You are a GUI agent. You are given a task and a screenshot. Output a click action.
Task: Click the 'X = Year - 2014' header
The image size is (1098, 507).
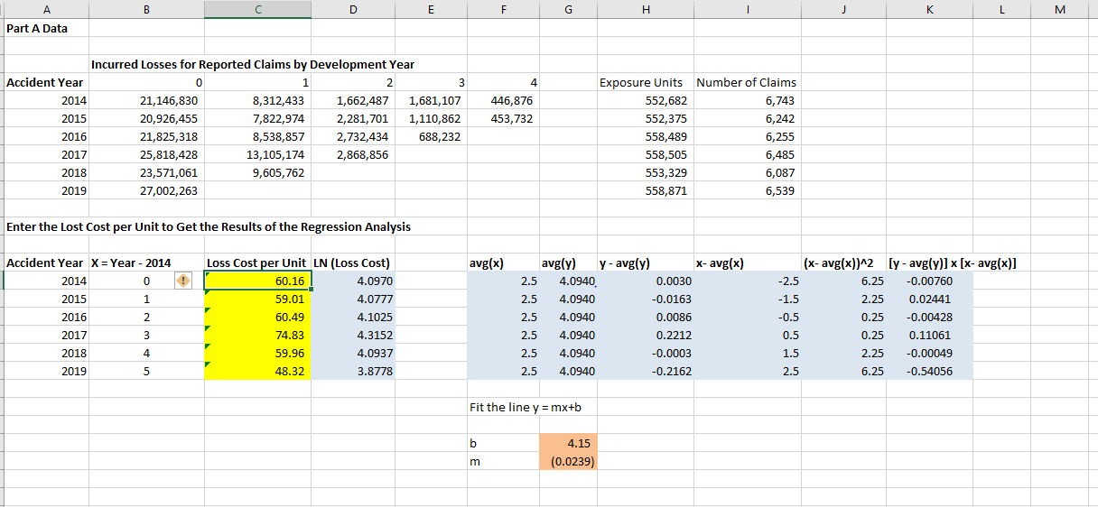(132, 263)
